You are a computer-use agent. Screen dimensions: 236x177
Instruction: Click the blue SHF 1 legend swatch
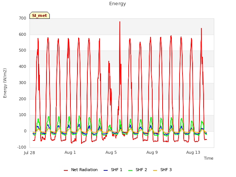click(106, 170)
